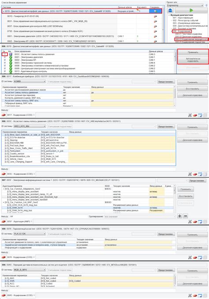Click grid icon in 00A5 panel footer

click(205, 295)
